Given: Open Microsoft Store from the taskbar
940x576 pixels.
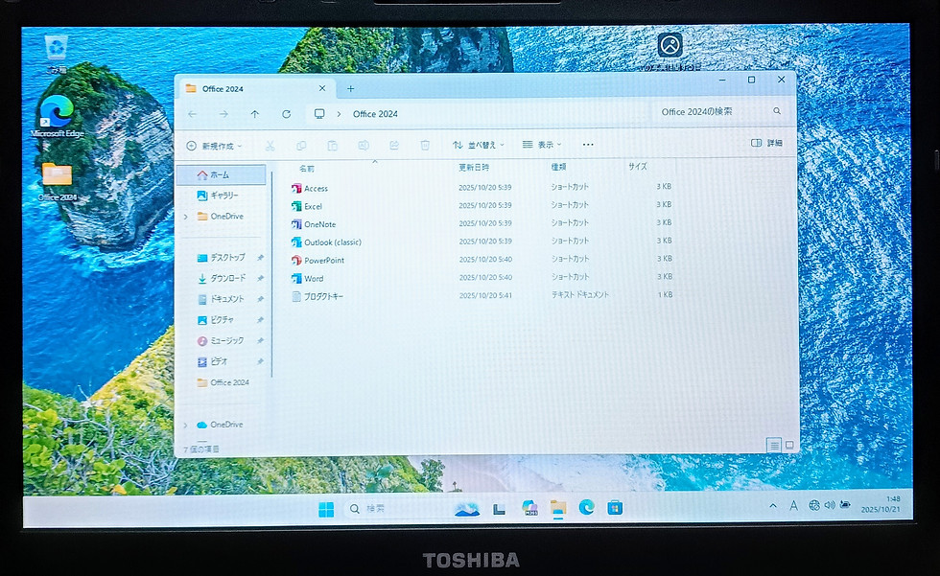Looking at the screenshot, I should [615, 508].
